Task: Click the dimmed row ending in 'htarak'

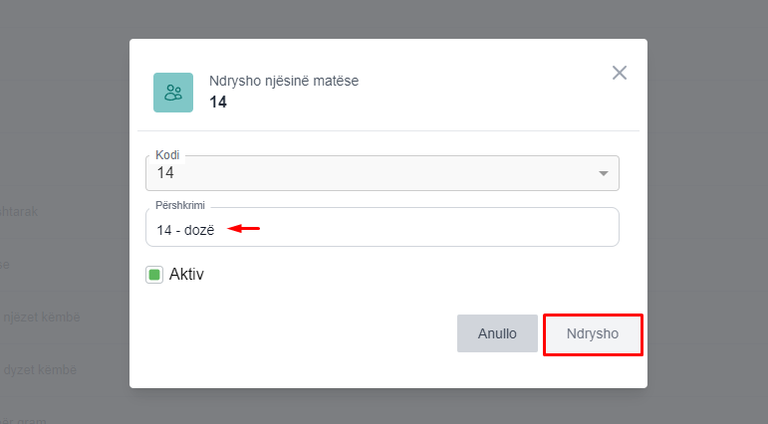Action: coord(20,210)
